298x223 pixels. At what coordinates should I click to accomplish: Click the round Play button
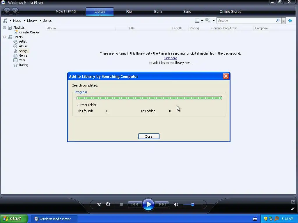point(148,204)
